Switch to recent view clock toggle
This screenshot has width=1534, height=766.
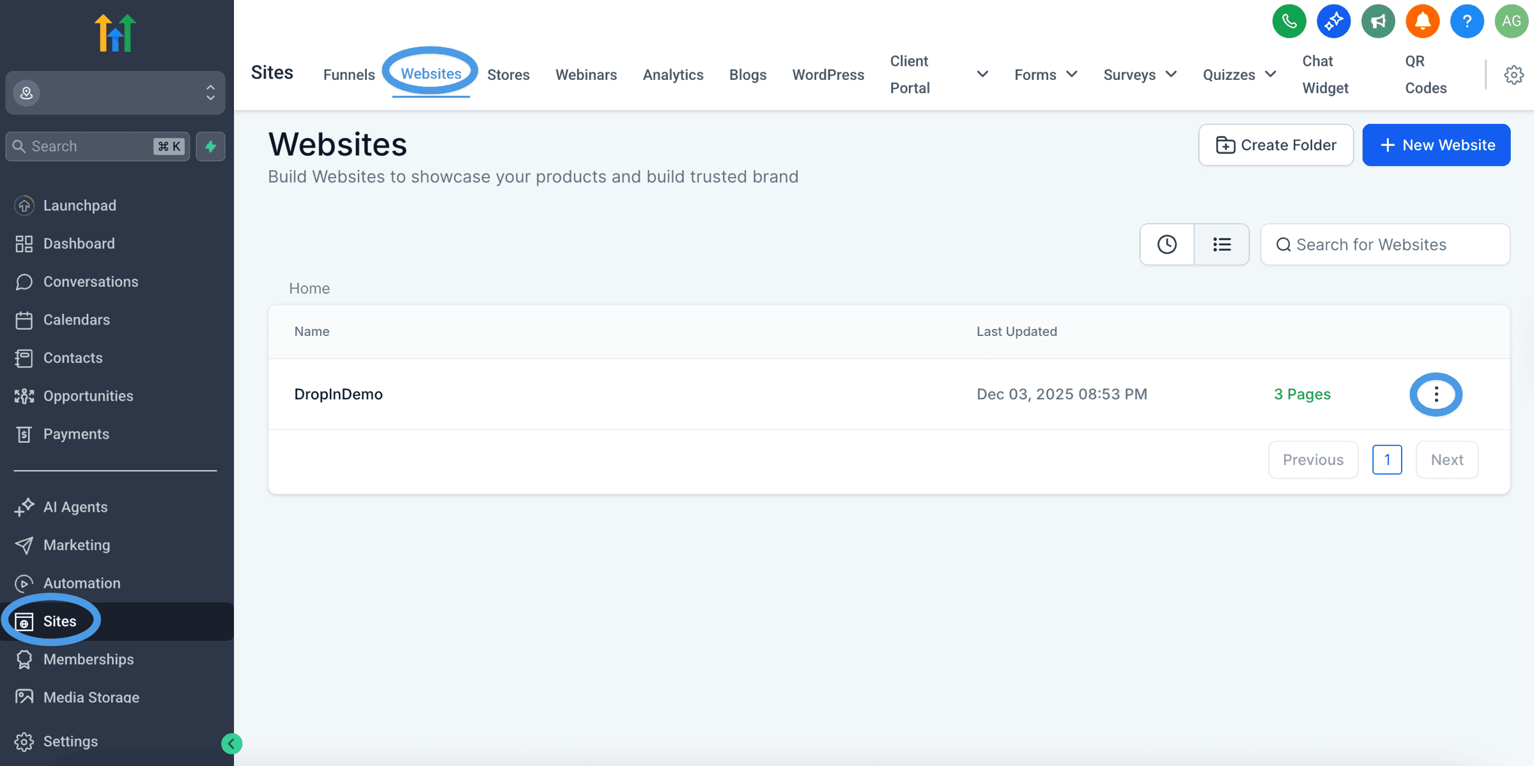(1167, 245)
